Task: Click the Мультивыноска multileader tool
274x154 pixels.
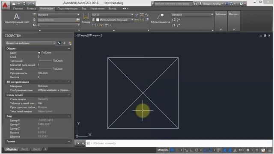Action: click(161, 18)
